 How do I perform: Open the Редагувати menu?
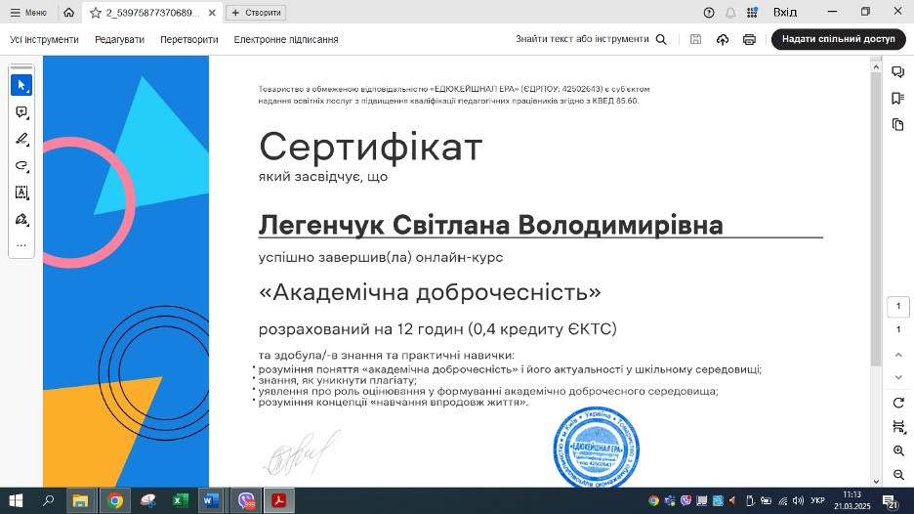coord(119,39)
